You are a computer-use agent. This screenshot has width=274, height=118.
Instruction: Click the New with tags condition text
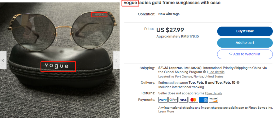click(169, 14)
